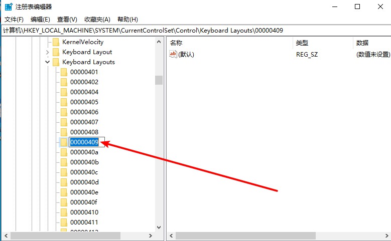Select registry key 0000040b

click(84, 162)
